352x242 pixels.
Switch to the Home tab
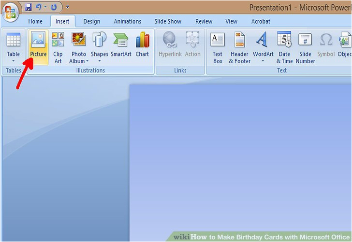coord(35,21)
